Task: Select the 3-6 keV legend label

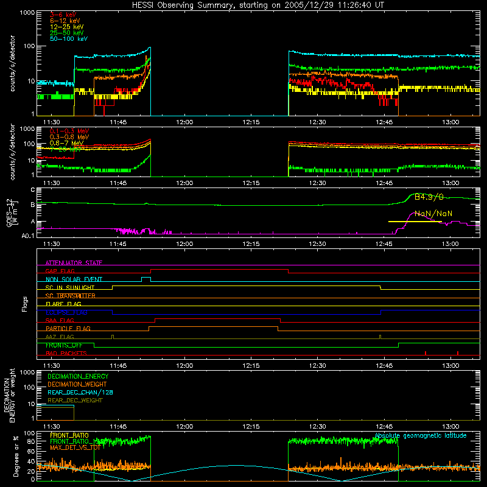Action: [63, 15]
